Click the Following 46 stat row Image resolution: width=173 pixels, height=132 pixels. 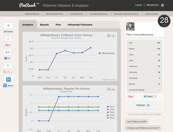tap(144, 72)
